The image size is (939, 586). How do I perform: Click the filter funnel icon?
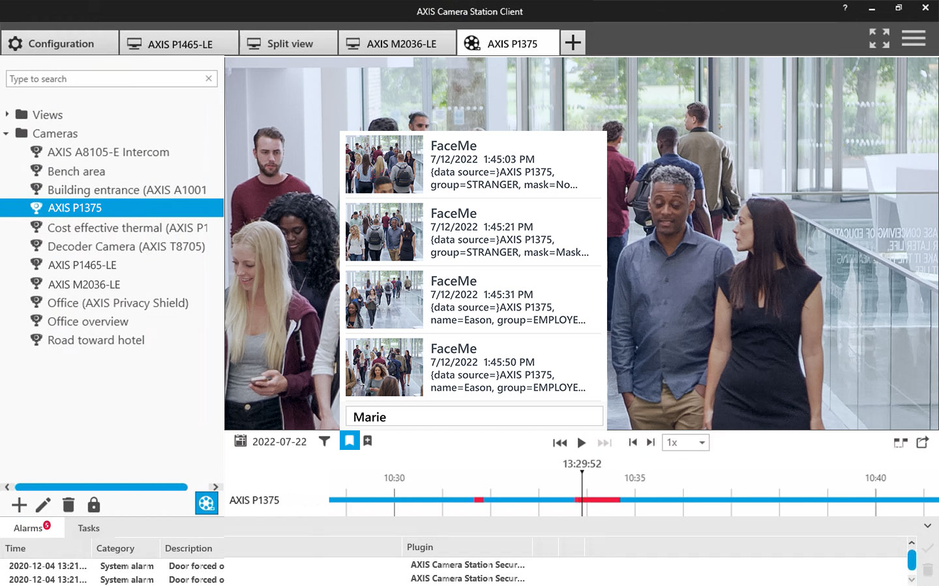pos(324,441)
